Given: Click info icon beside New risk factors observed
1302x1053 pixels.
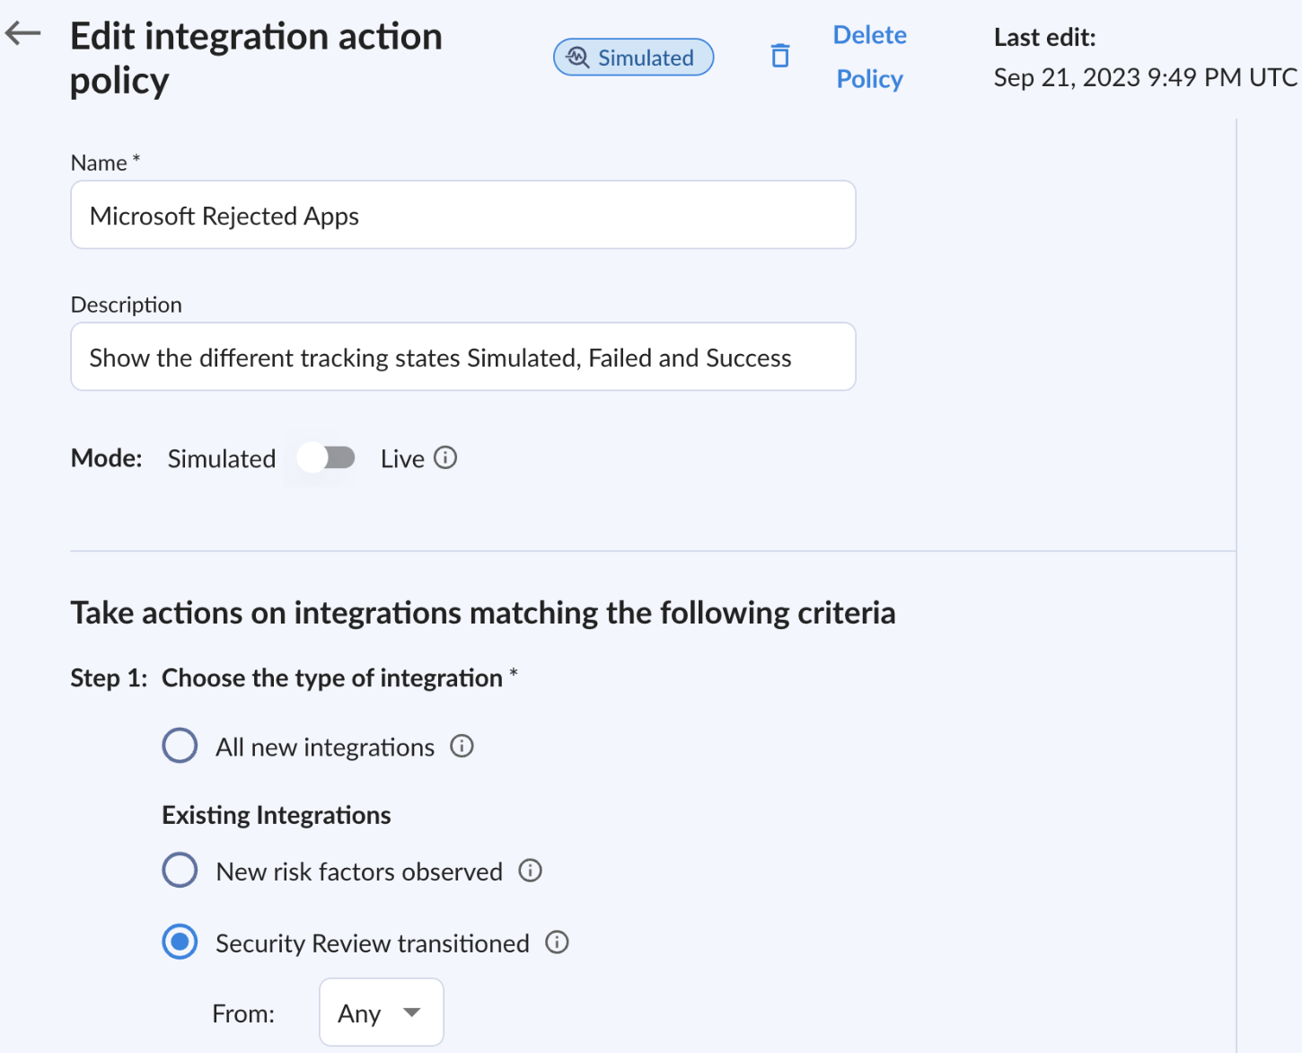Looking at the screenshot, I should tap(531, 871).
